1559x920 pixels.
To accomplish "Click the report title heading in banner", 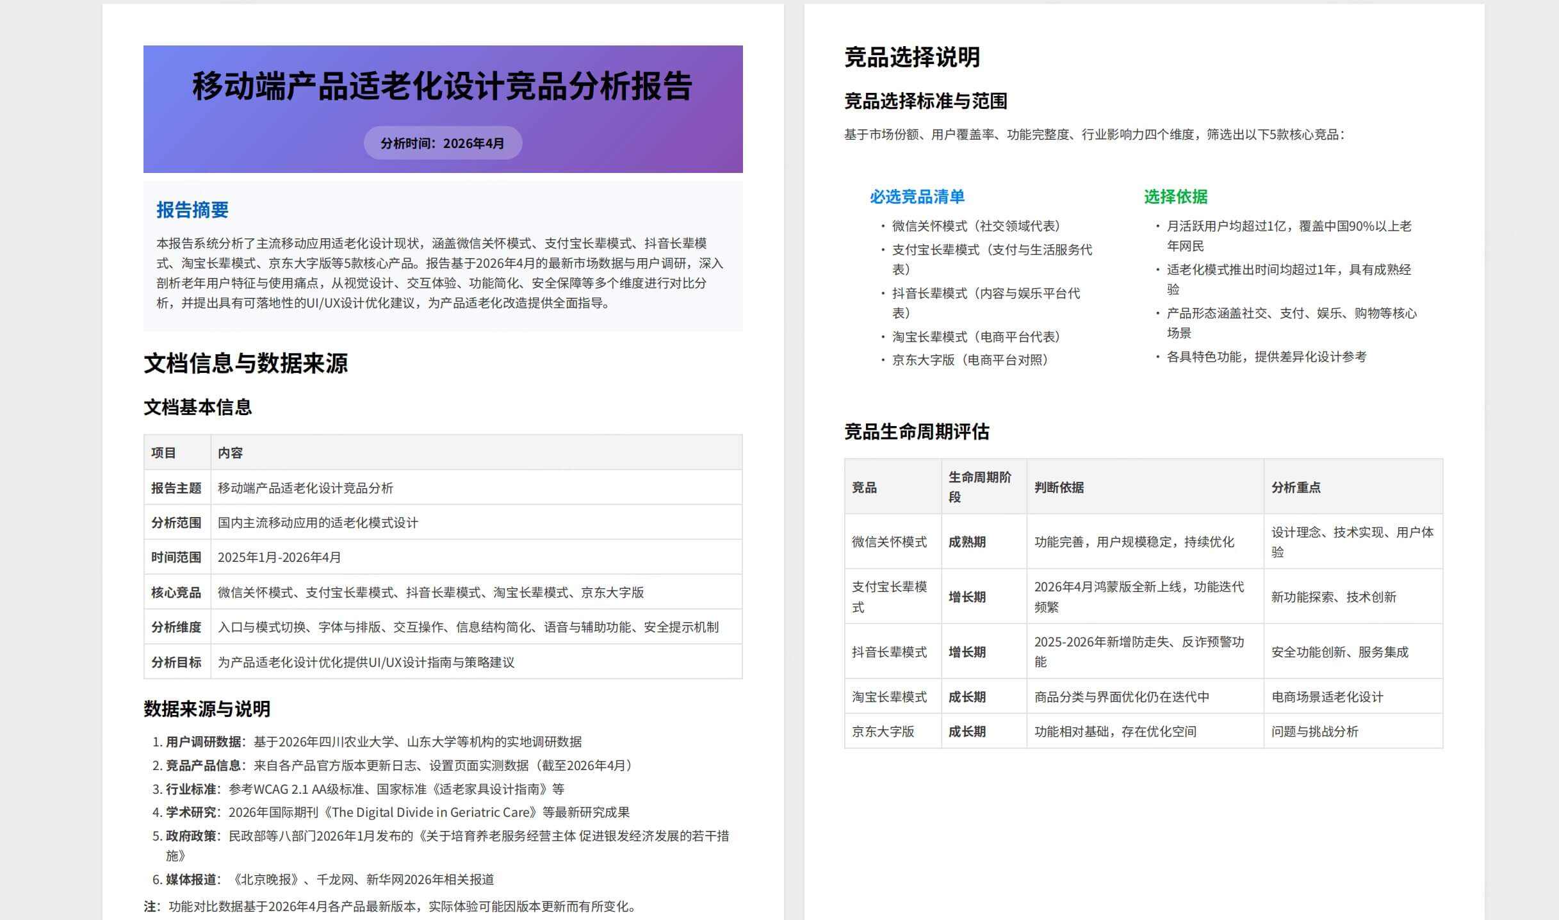I will 442,86.
